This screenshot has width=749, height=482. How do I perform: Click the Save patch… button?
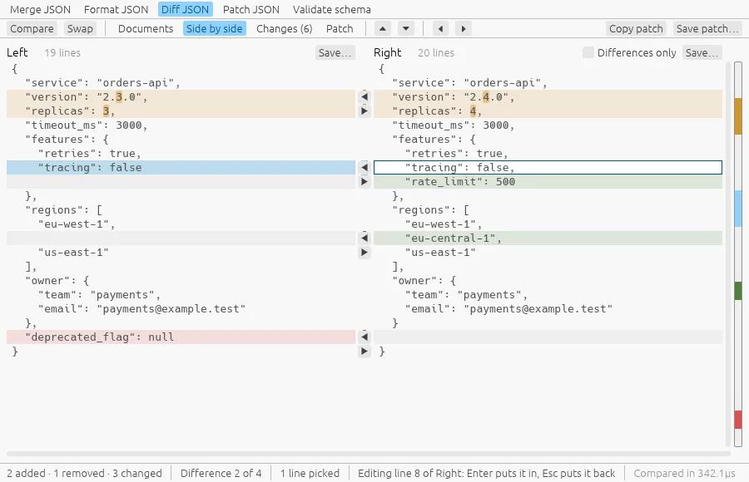pyautogui.click(x=707, y=28)
